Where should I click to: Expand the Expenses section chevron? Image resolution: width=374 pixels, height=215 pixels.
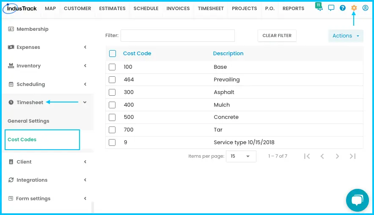[x=85, y=47]
